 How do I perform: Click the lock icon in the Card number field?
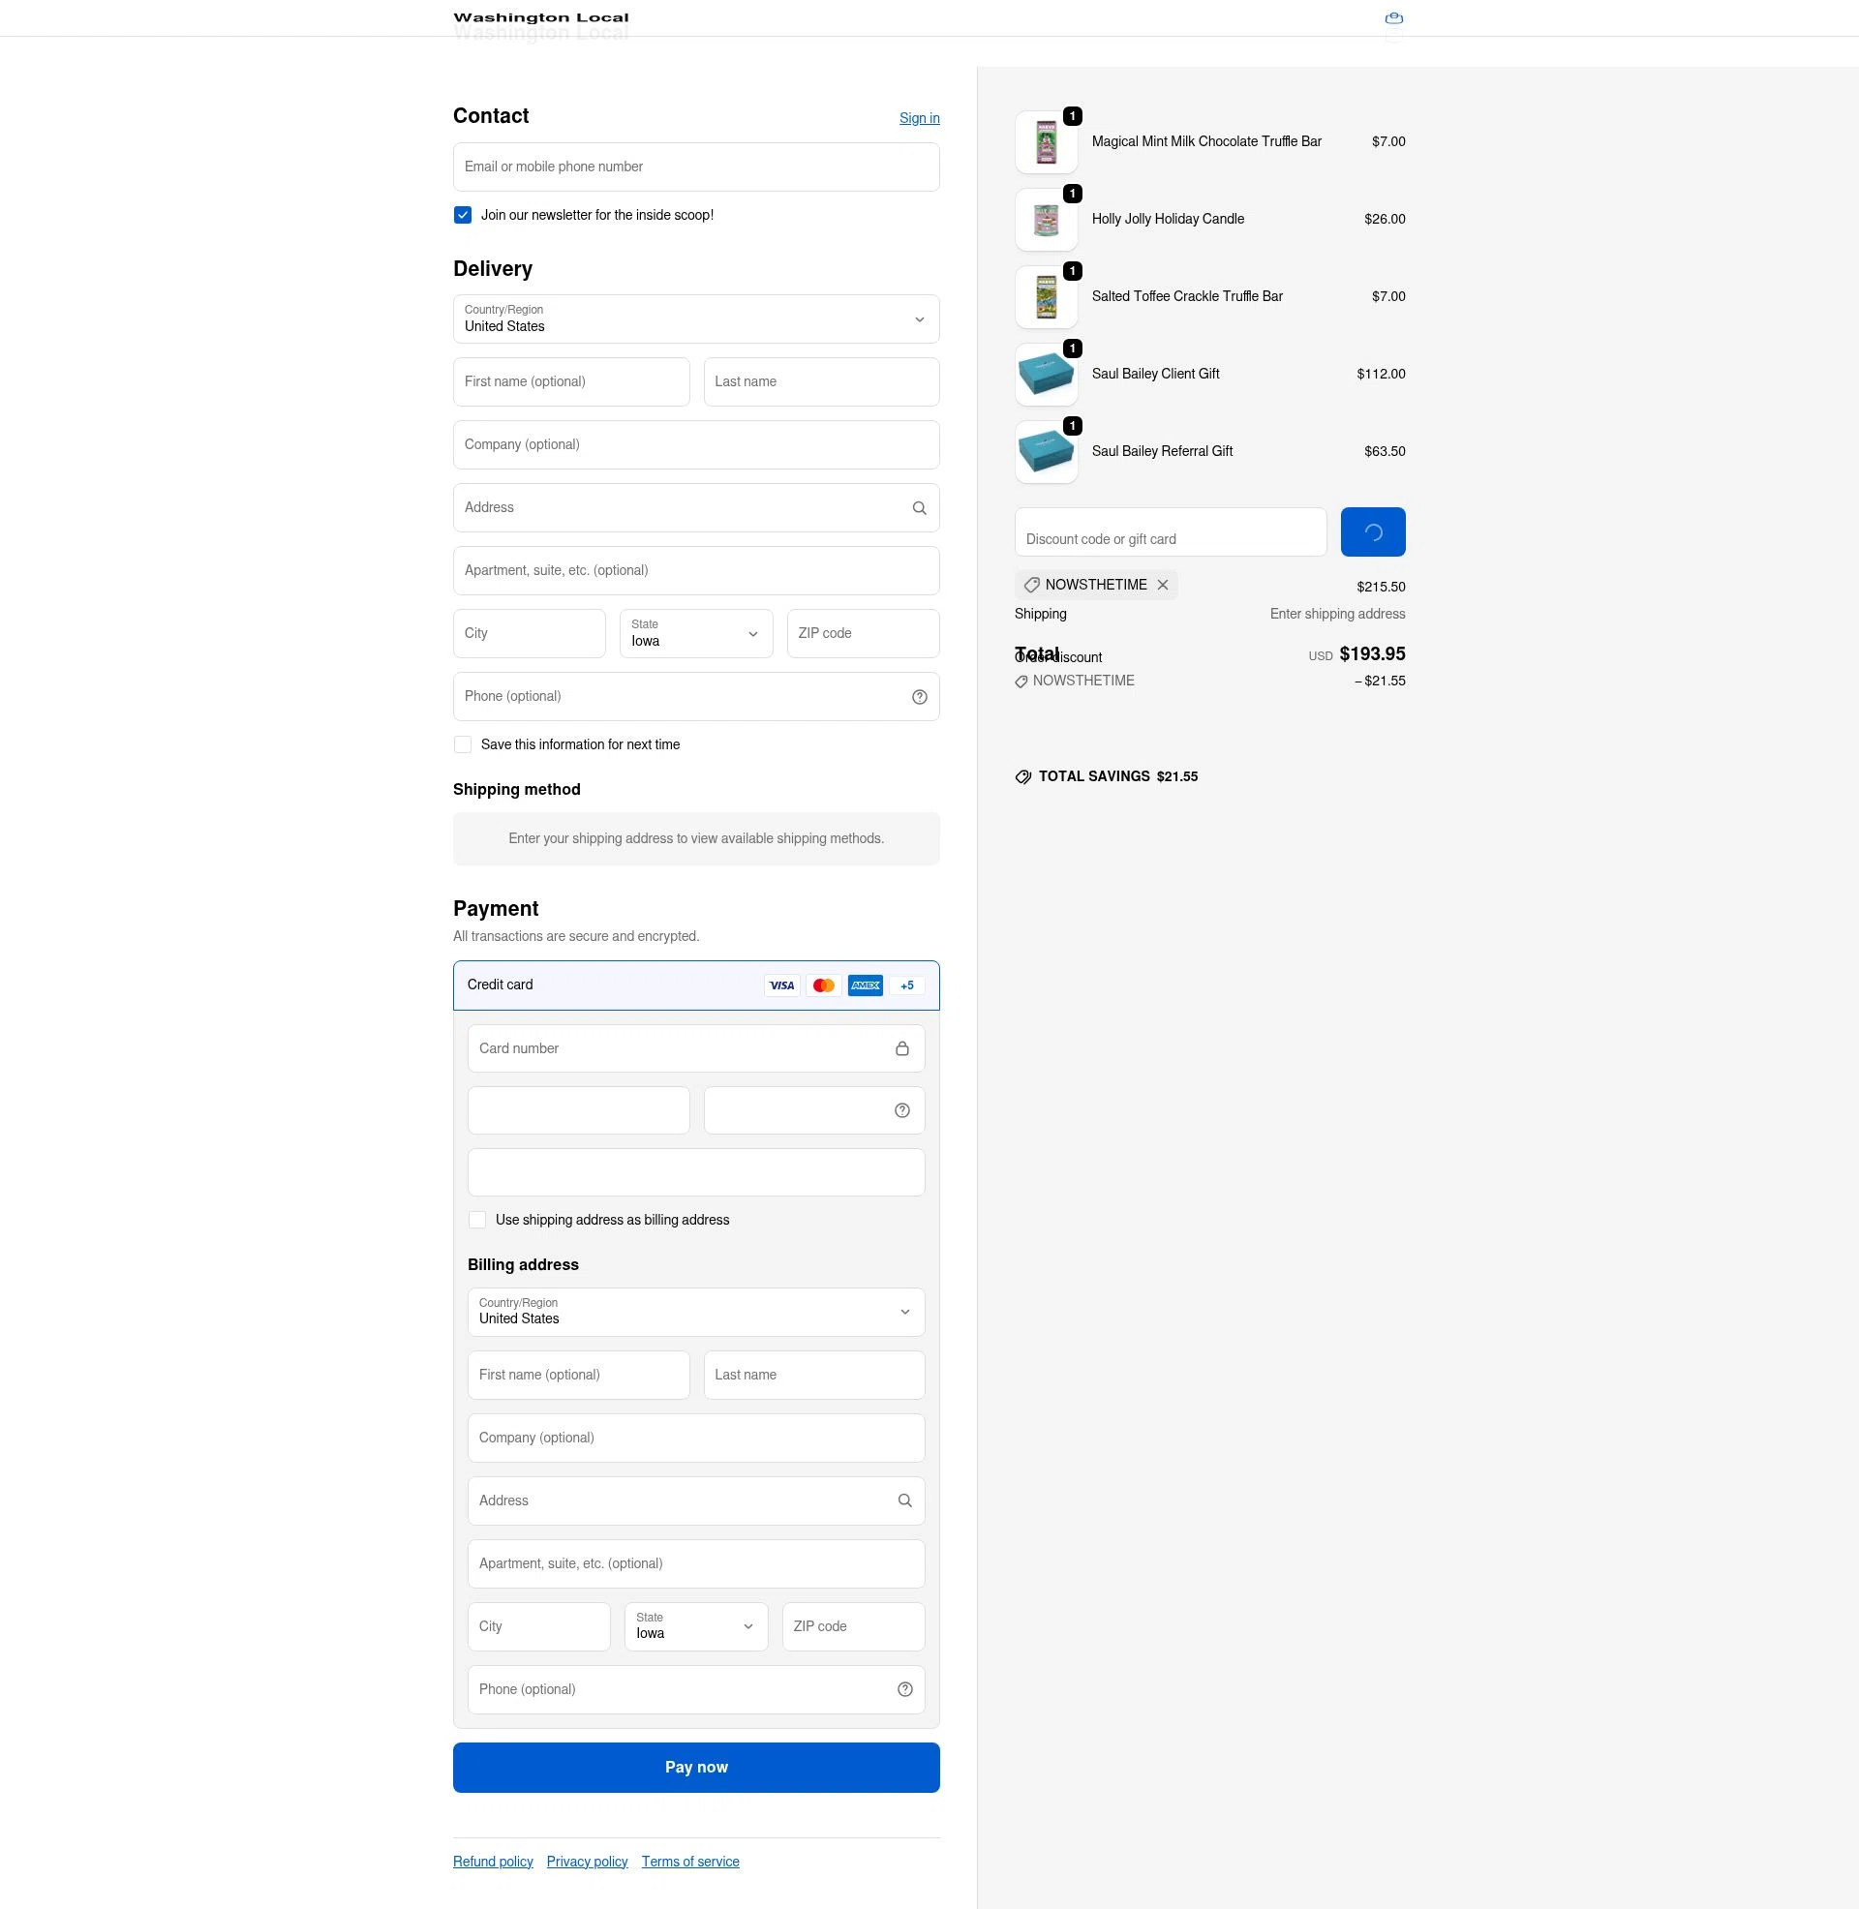point(901,1047)
